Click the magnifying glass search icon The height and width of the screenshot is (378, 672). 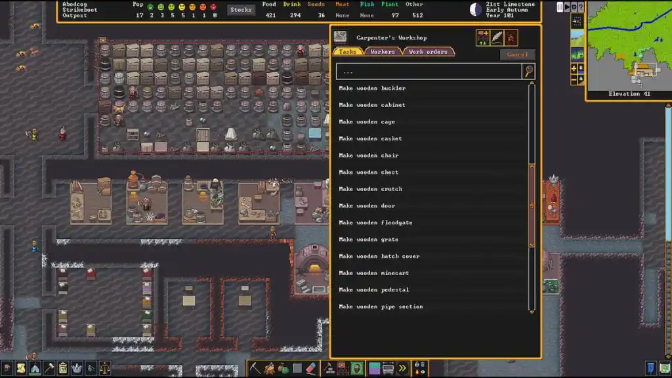528,71
